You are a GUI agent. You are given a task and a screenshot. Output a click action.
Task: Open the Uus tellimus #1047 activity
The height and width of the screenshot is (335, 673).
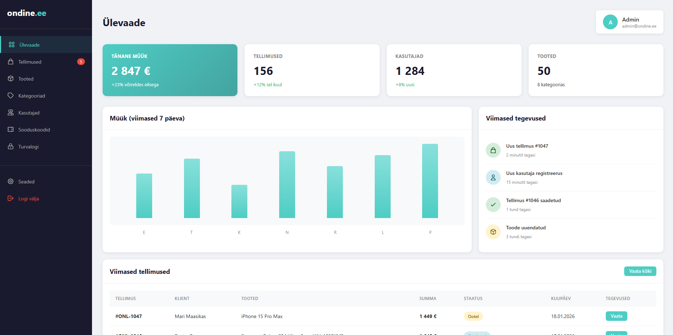(x=527, y=146)
